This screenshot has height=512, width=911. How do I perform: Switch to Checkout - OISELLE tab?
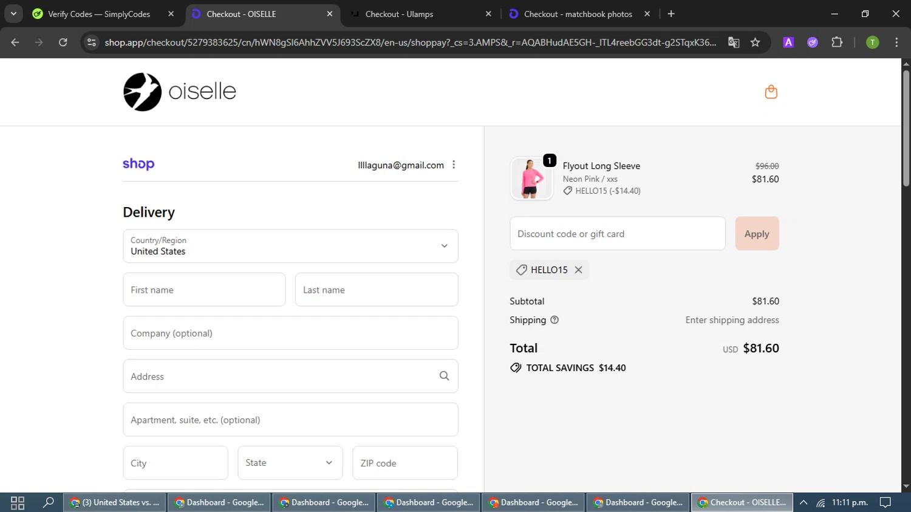click(261, 13)
